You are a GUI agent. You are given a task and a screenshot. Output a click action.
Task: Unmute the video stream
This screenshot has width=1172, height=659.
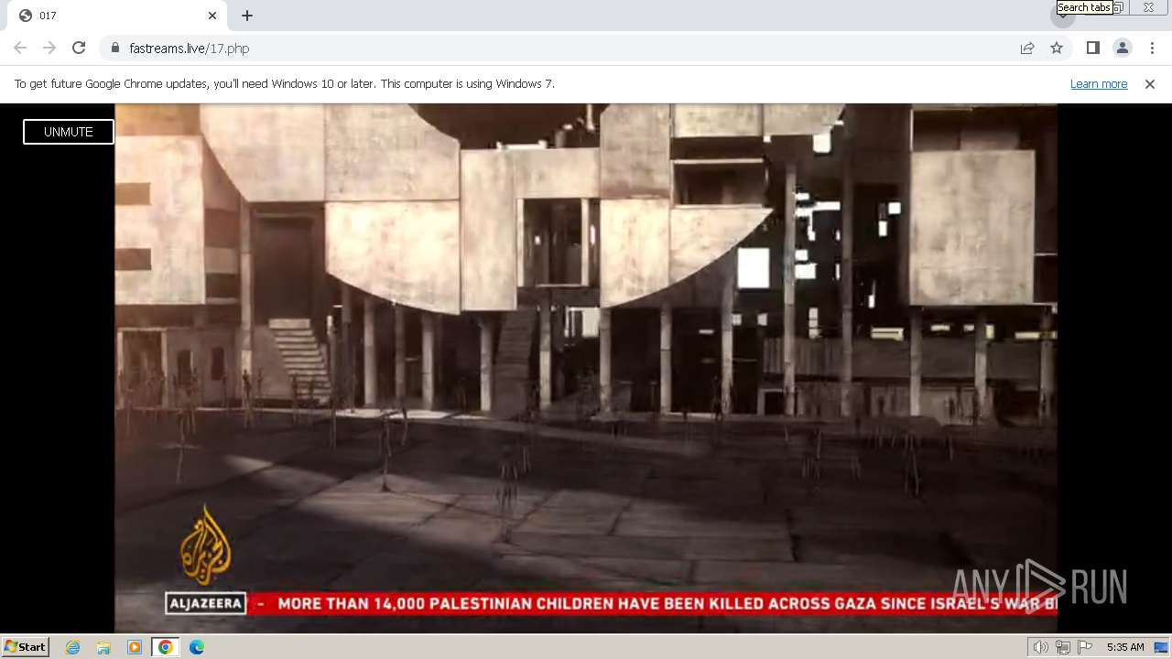(69, 132)
